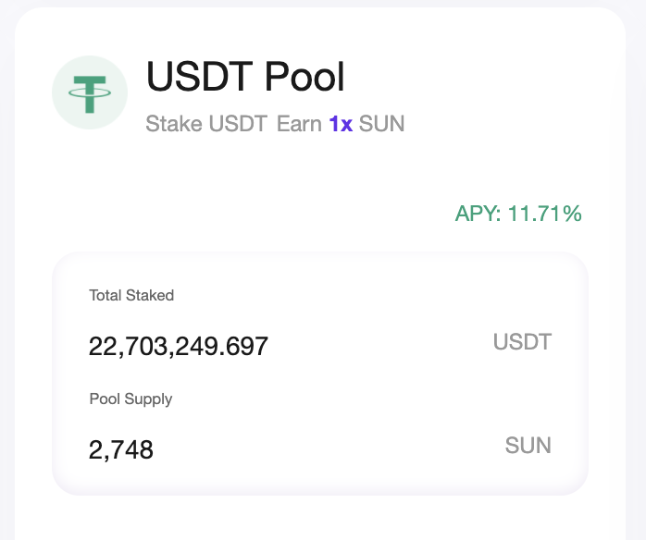646x540 pixels.
Task: Open the USDT Pool heading
Action: 245,77
